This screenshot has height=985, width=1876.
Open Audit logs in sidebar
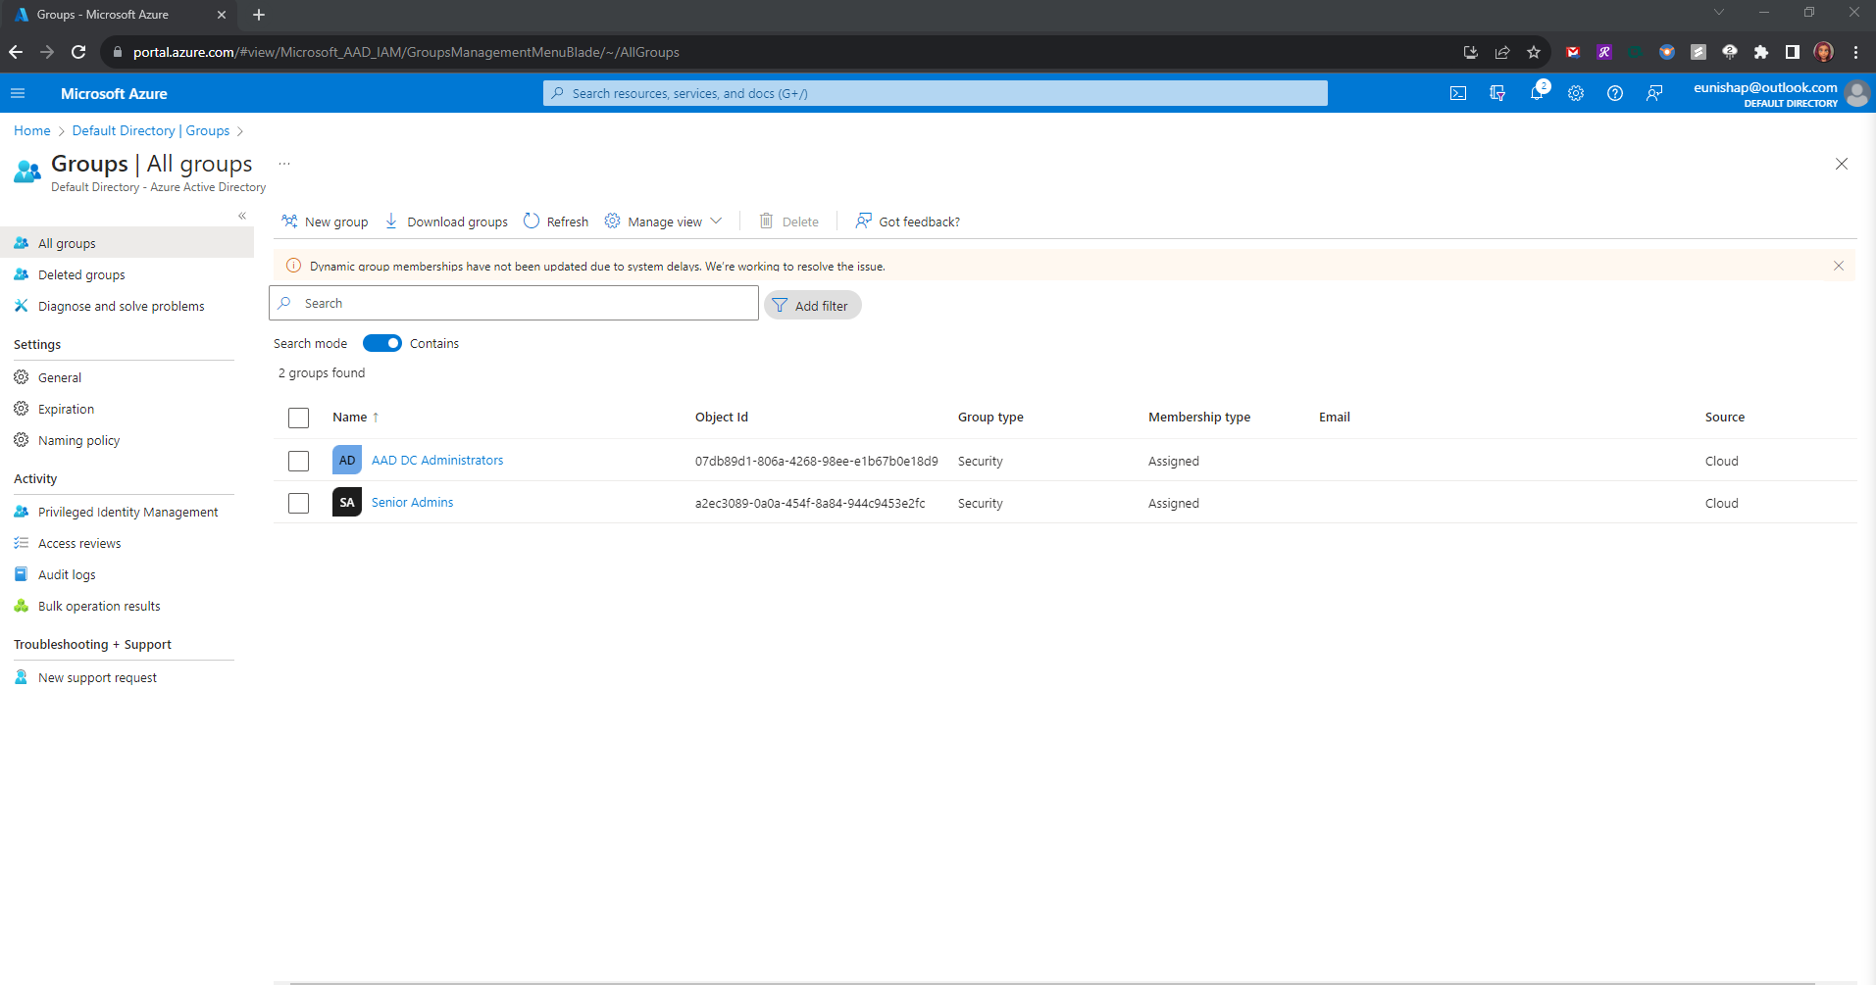click(67, 574)
